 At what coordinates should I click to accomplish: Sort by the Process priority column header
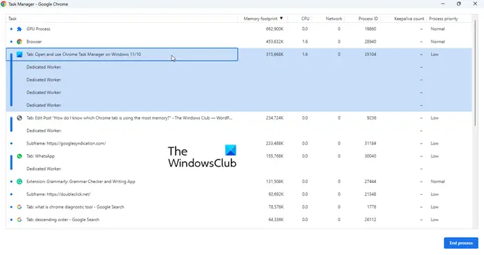pos(443,19)
